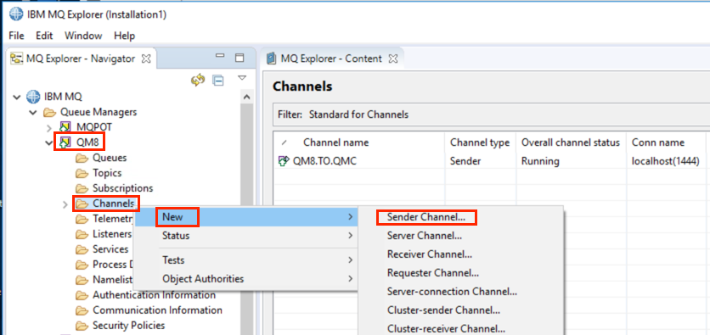Select the Subscriptions tree item

click(122, 188)
